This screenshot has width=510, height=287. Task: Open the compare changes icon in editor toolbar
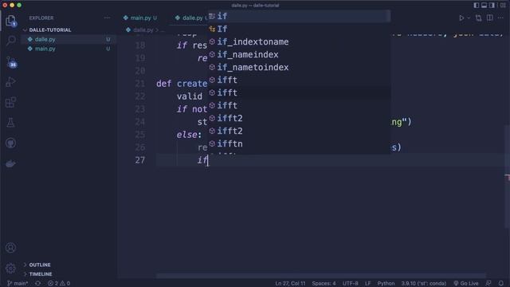click(478, 18)
